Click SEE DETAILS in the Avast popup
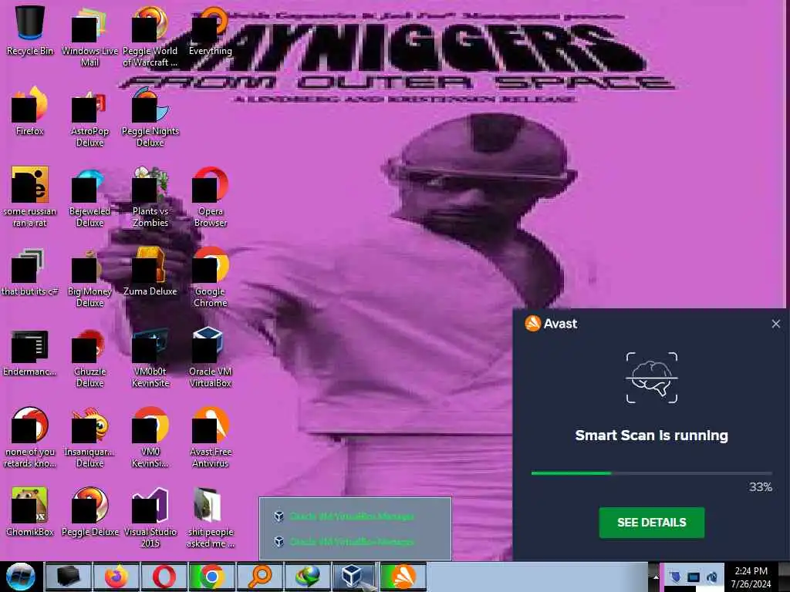Screen dimensions: 790x592 click(651, 523)
